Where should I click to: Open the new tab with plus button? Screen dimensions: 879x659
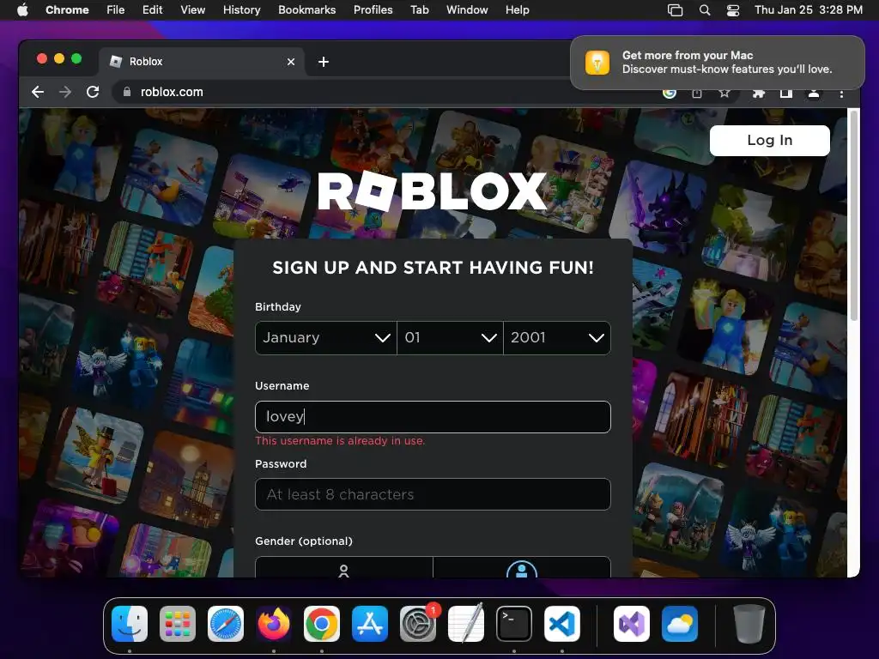(324, 62)
